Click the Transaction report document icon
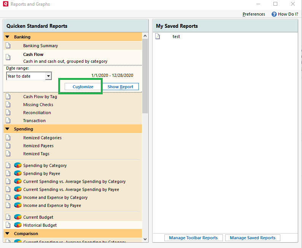The height and width of the screenshot is (248, 302). [8, 120]
